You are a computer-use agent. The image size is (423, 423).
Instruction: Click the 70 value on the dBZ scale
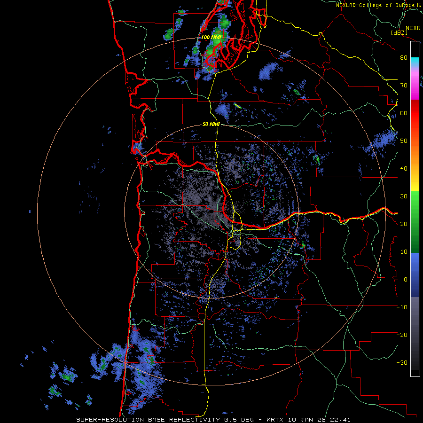click(404, 86)
